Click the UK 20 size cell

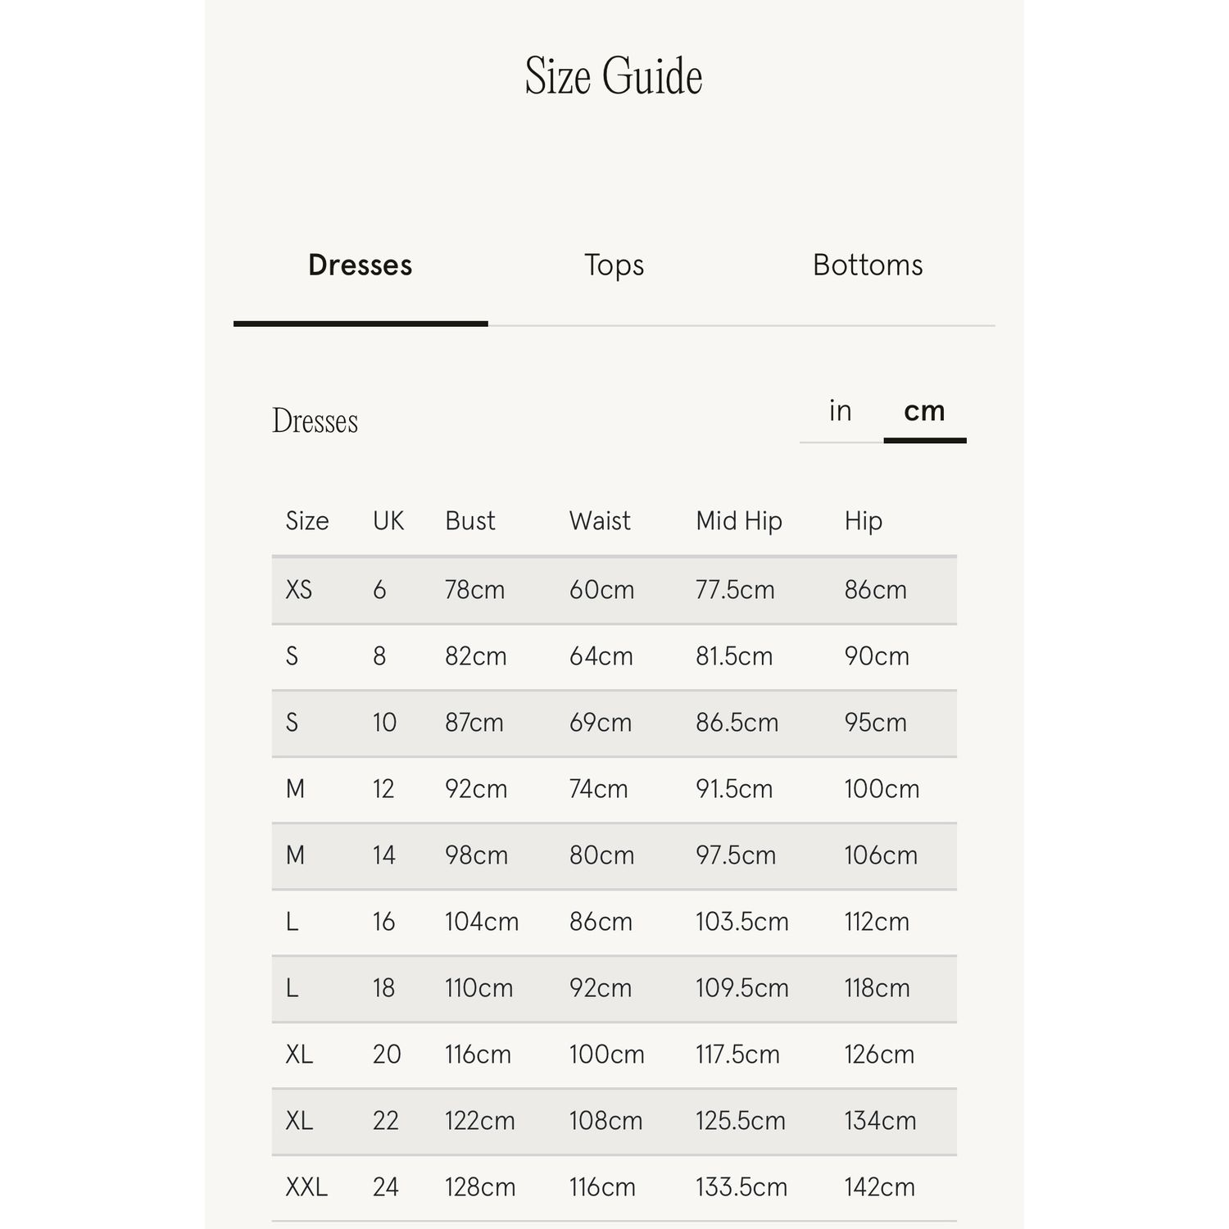[x=387, y=1054]
